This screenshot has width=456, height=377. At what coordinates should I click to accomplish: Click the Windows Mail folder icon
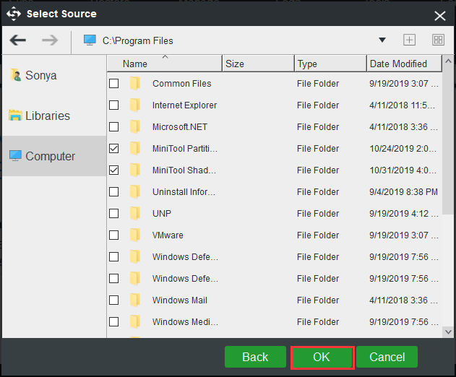(134, 300)
